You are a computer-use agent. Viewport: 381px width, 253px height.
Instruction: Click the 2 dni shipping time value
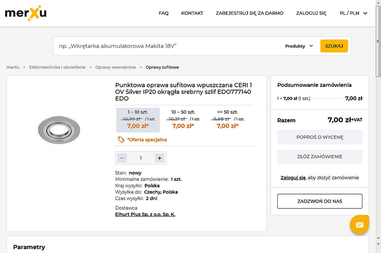tap(151, 198)
